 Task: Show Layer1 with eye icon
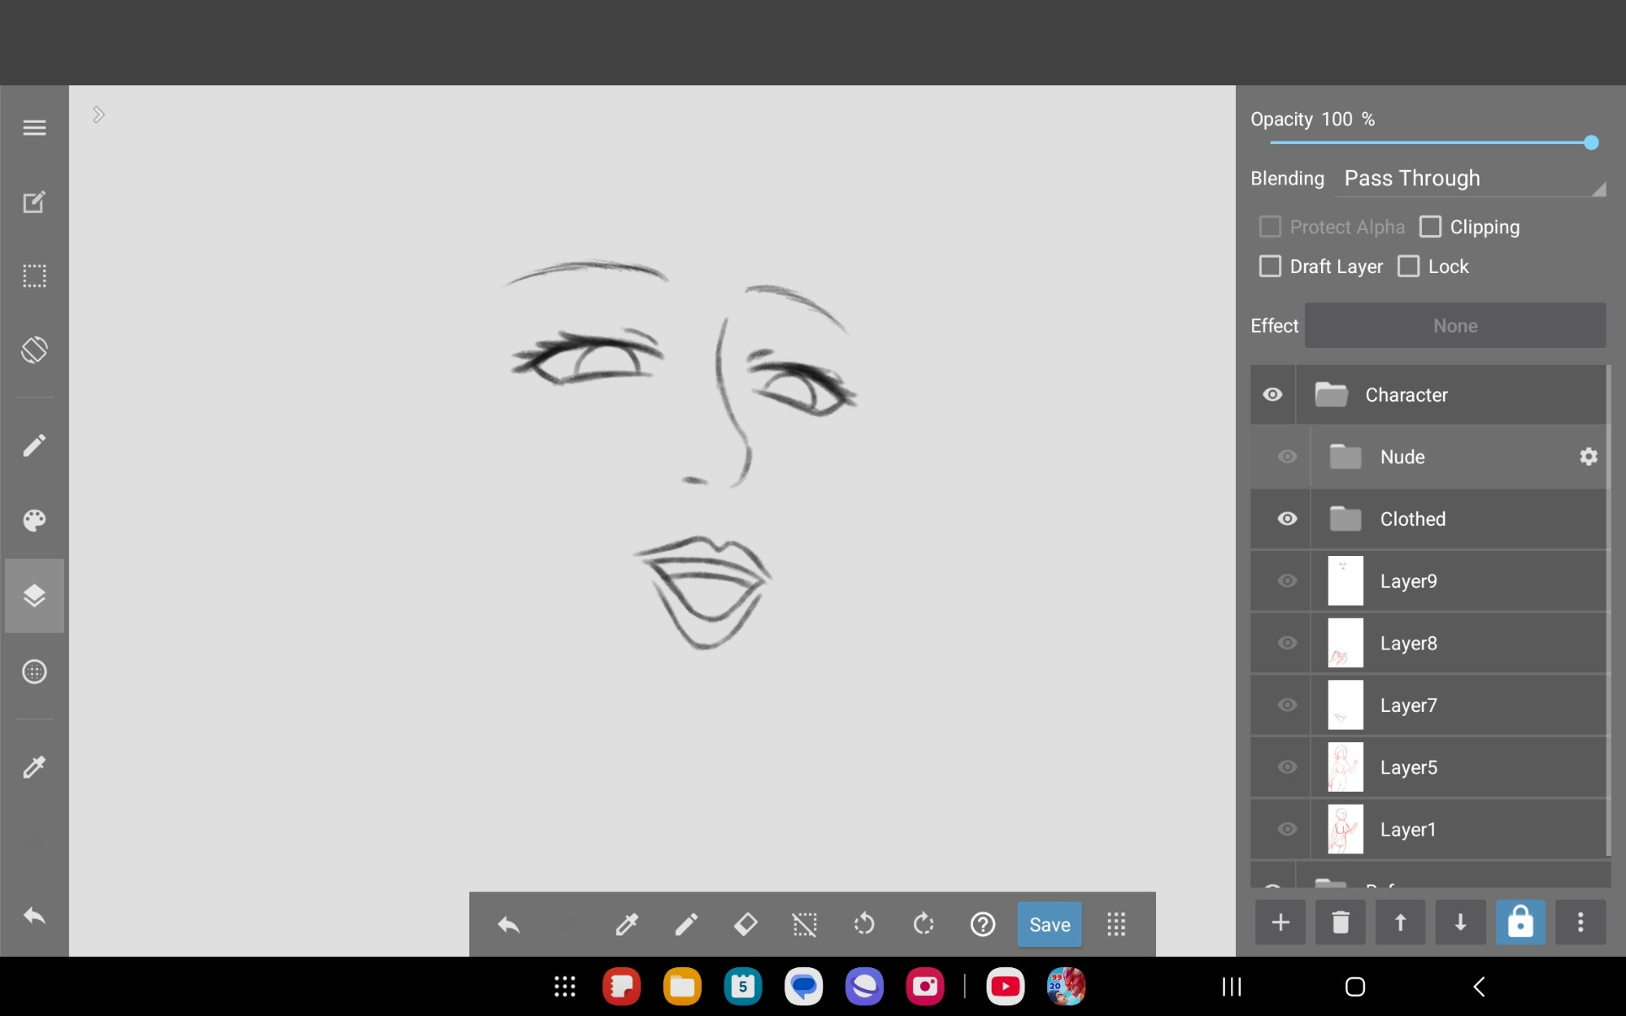click(1287, 829)
